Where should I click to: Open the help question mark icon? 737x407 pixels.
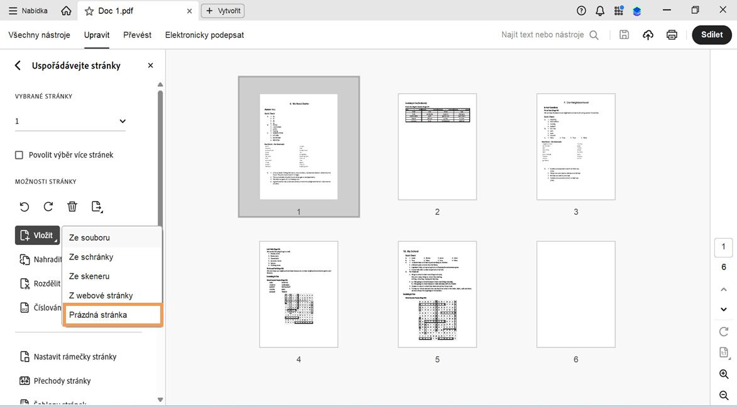click(581, 10)
